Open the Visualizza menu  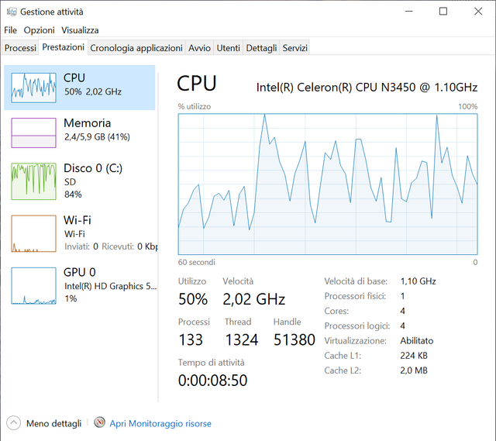[80, 30]
